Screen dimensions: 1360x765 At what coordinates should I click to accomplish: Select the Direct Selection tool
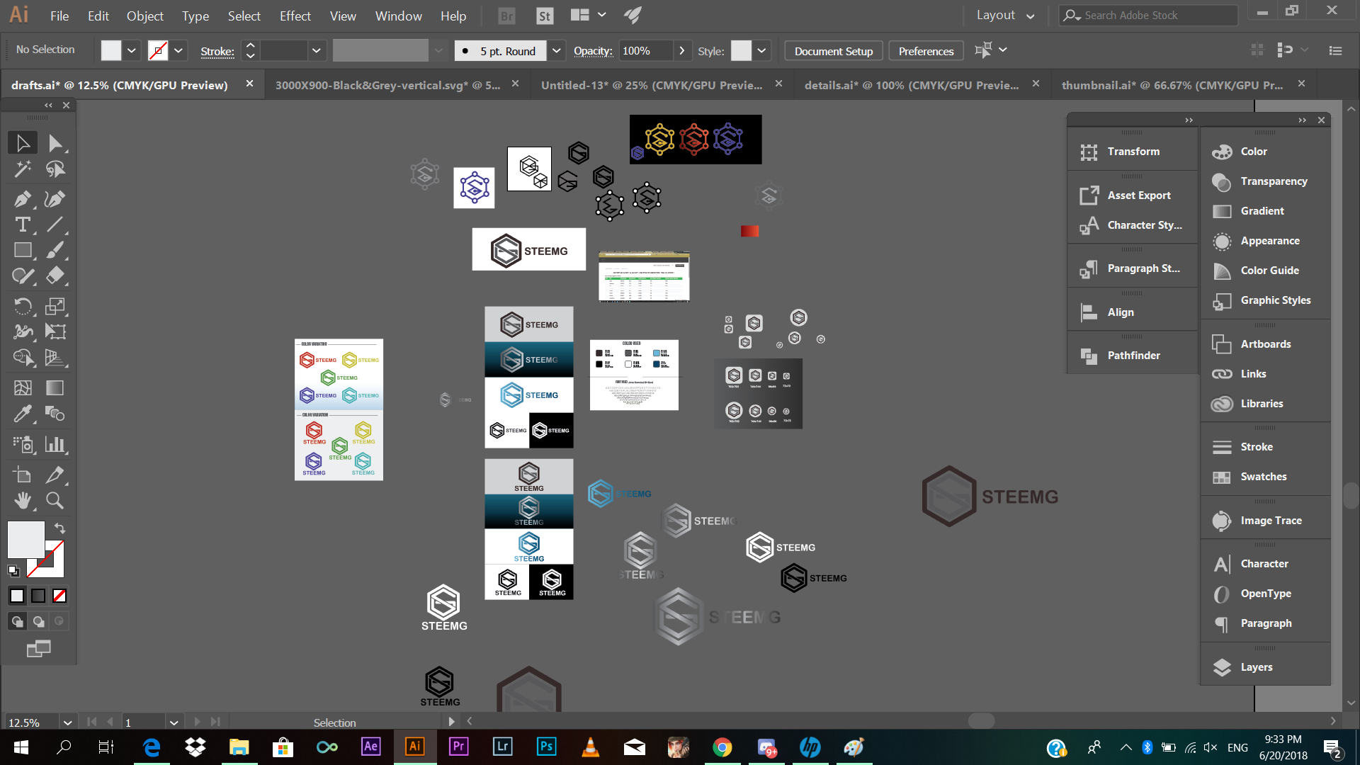[55, 143]
